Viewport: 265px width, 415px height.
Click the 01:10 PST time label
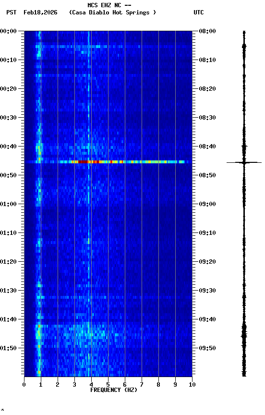(8, 233)
